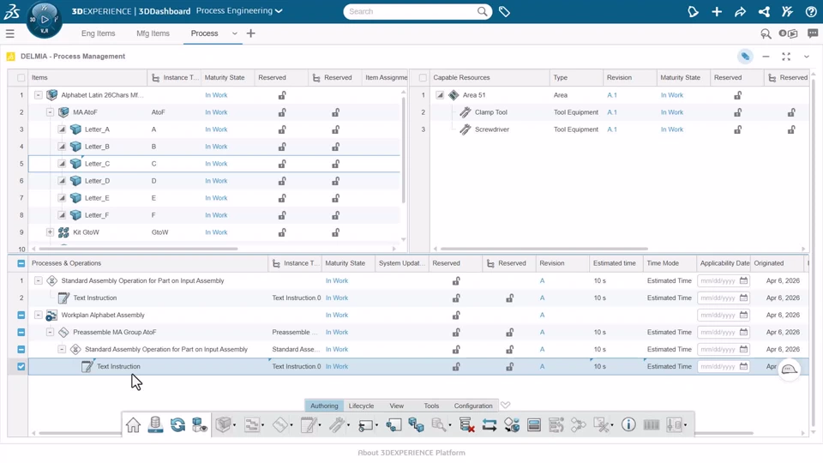823x463 pixels.
Task: Open the Process Engineering dashboard dropdown
Action: [x=279, y=11]
